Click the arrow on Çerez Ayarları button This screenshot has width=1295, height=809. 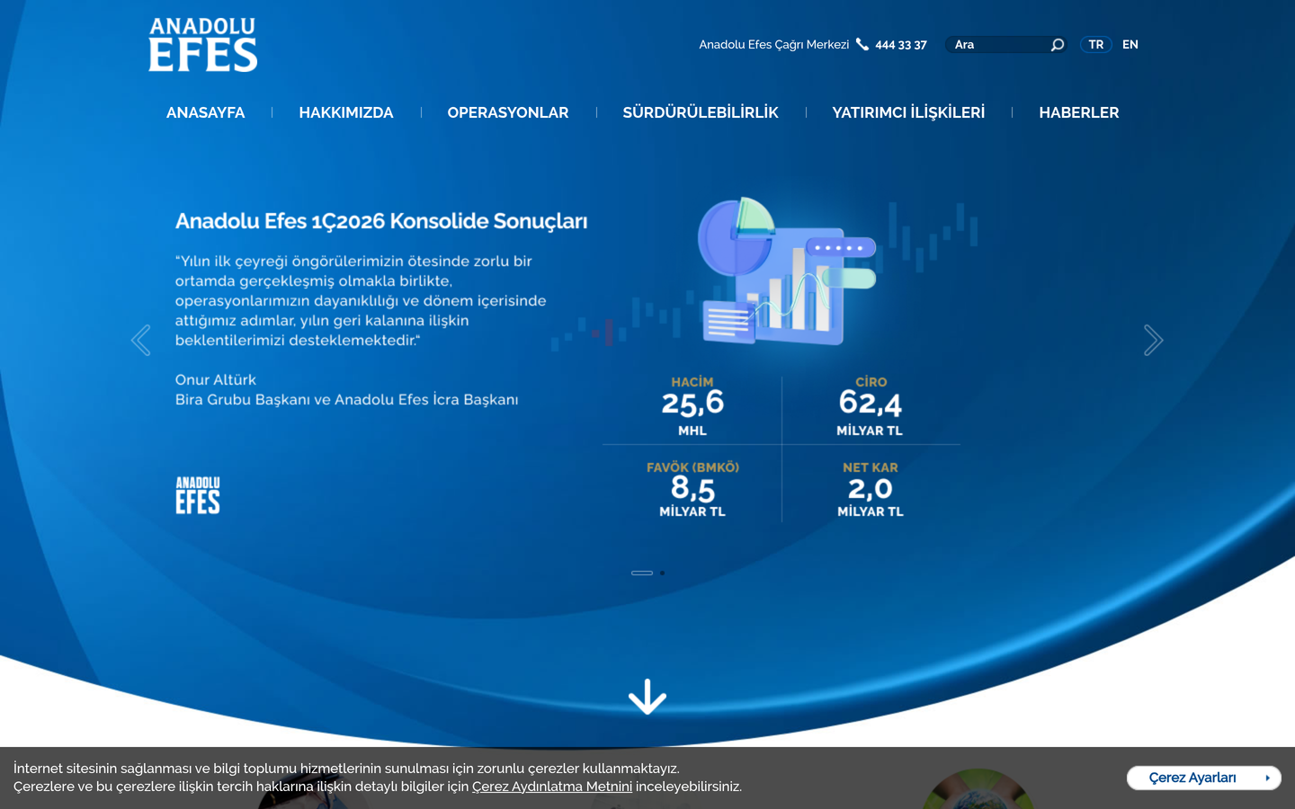pos(1267,778)
